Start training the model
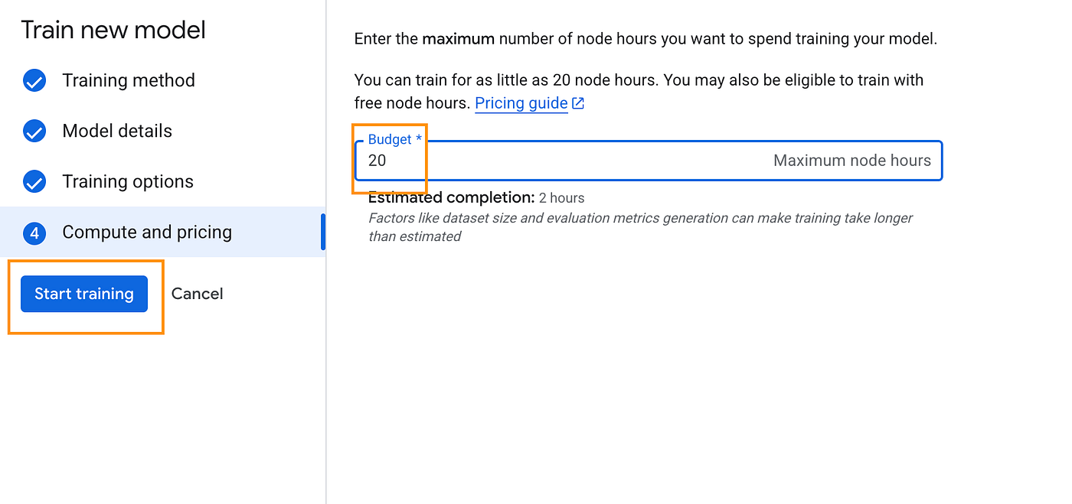This screenshot has height=504, width=1072. [x=84, y=294]
